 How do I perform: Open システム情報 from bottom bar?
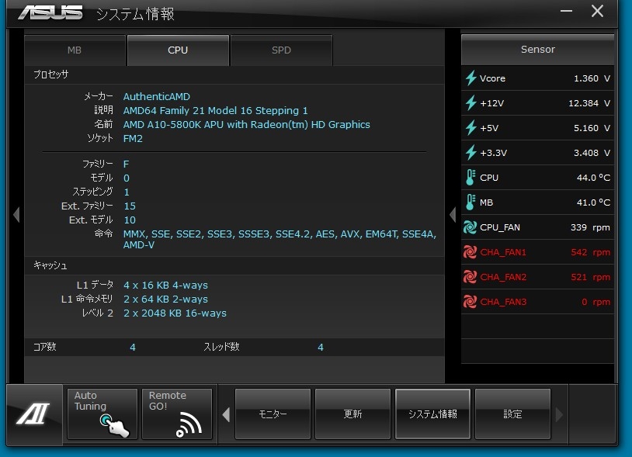(433, 414)
